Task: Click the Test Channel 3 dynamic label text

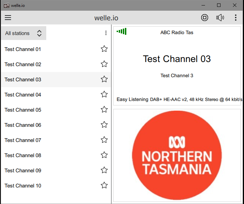Action: 177,75
